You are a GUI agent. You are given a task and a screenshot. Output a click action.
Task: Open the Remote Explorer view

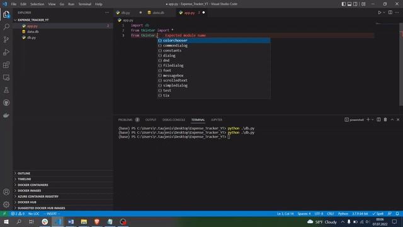point(6,78)
